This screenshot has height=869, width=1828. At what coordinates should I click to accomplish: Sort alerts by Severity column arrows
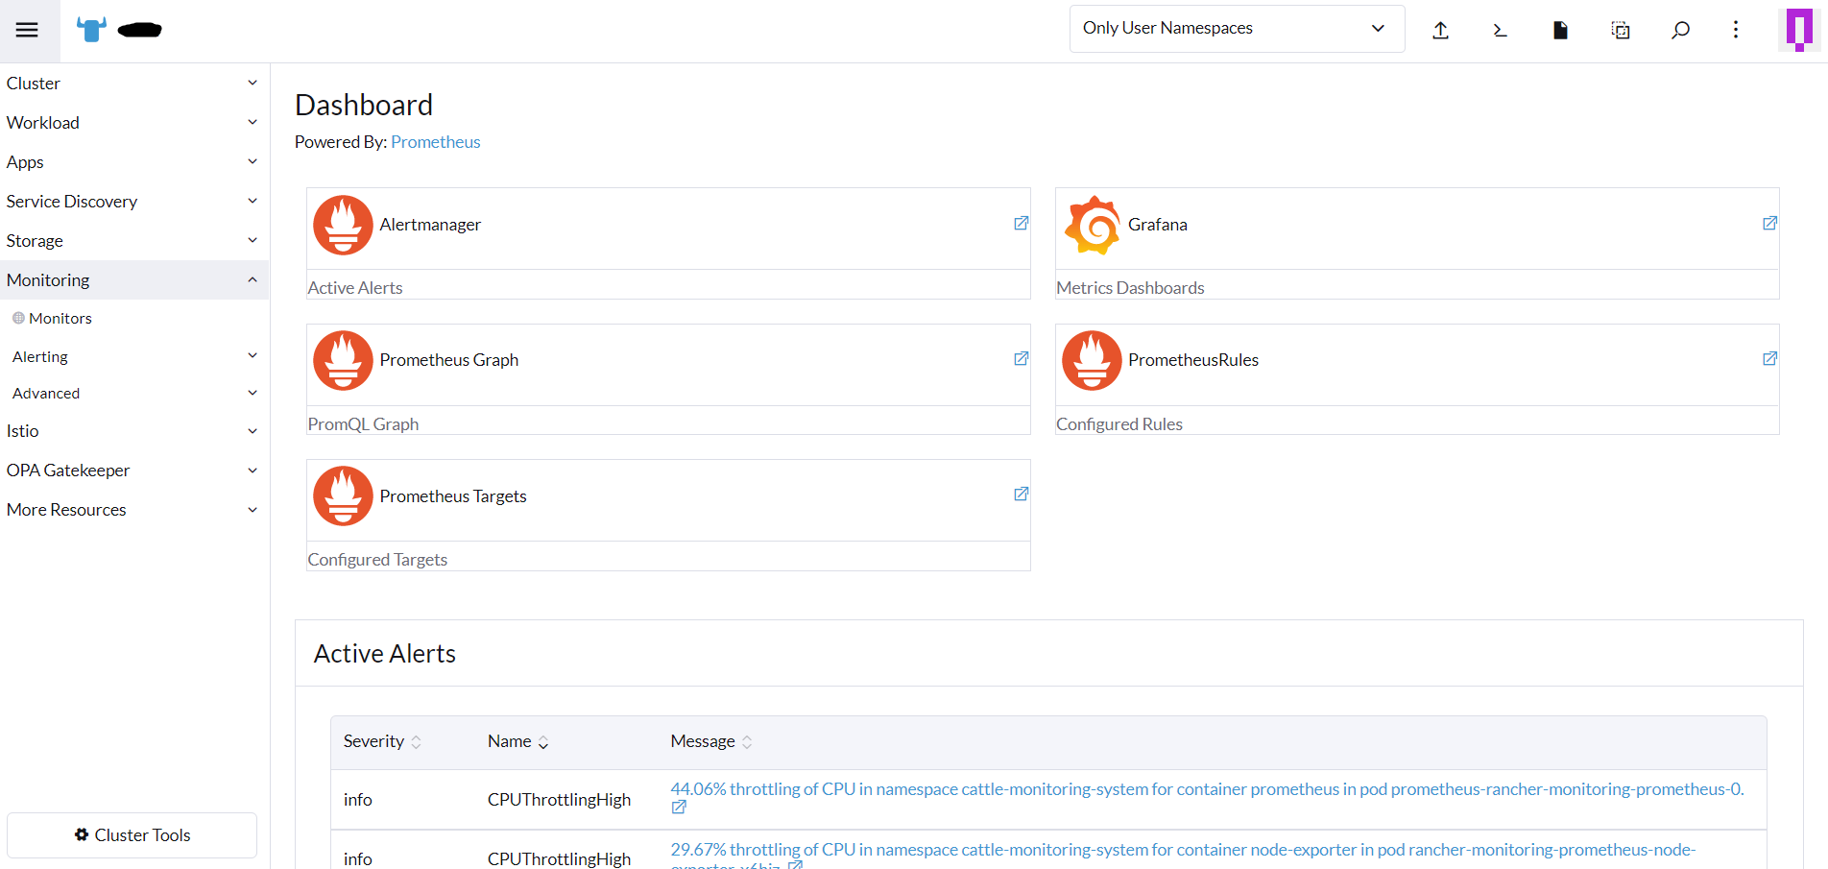click(x=416, y=742)
